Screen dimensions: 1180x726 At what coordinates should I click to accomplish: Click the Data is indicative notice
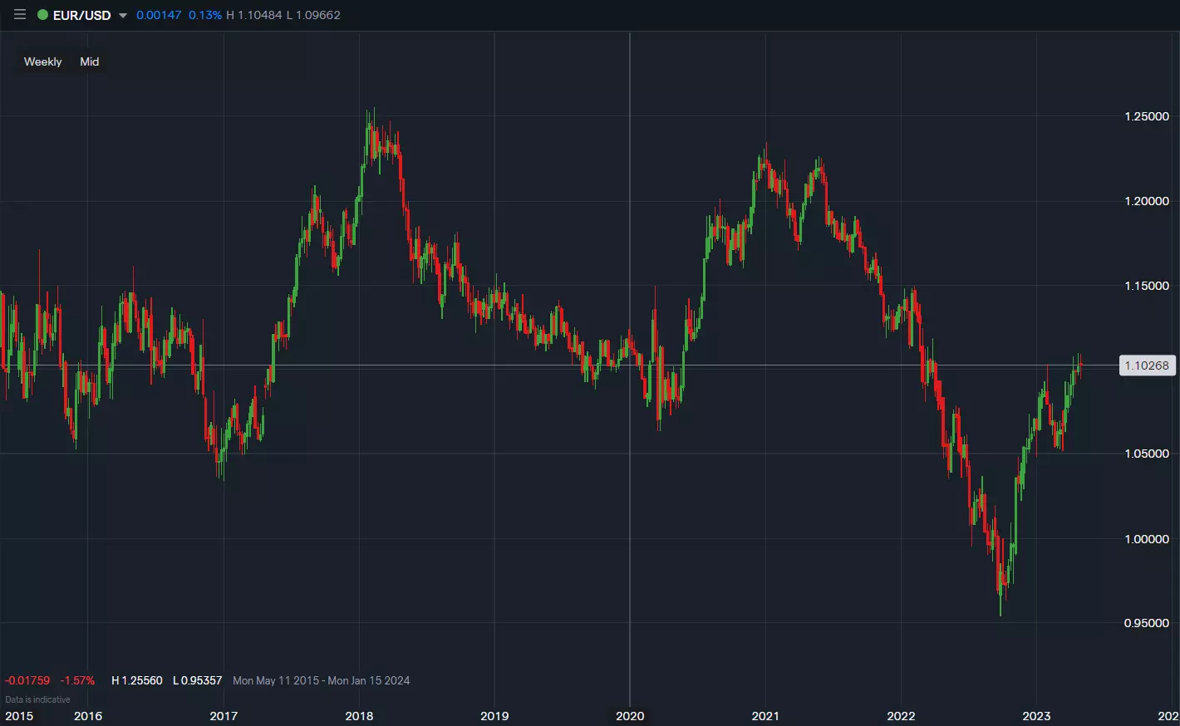pos(37,699)
